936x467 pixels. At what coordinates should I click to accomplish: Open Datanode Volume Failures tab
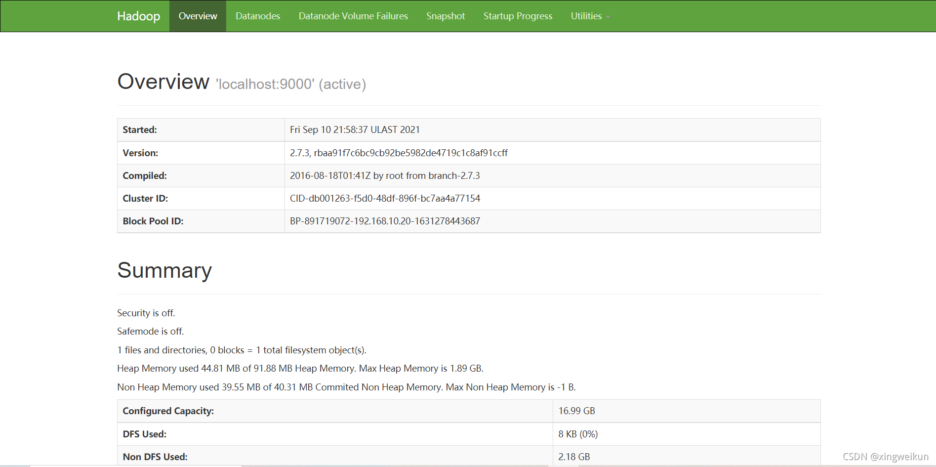(x=353, y=16)
